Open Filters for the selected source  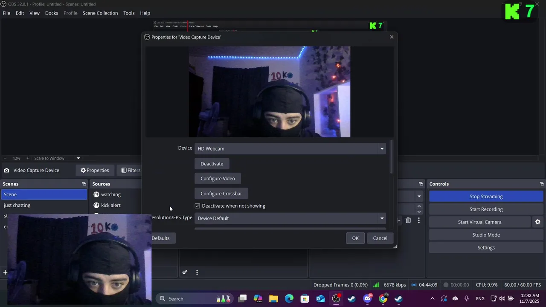click(131, 170)
